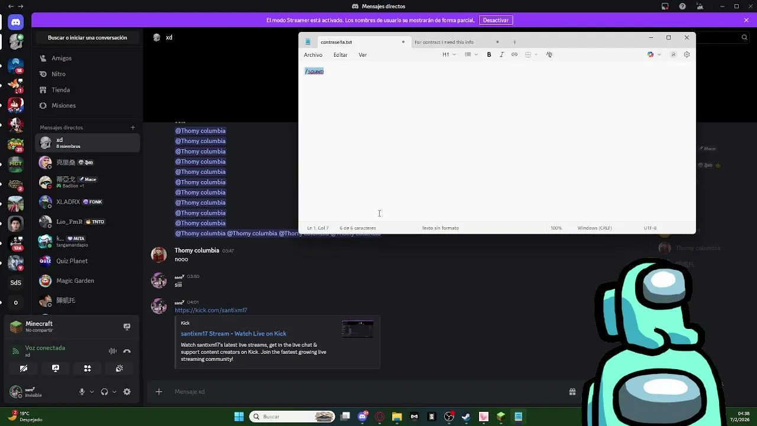Clear formatting with Notepad toolbar icon

pos(549,54)
